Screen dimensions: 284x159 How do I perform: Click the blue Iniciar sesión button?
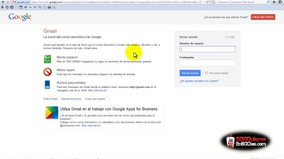click(190, 73)
